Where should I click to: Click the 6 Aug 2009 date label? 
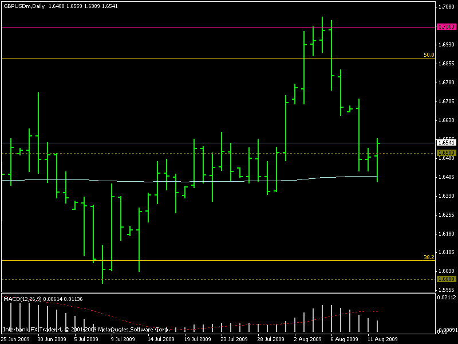[x=345, y=339]
